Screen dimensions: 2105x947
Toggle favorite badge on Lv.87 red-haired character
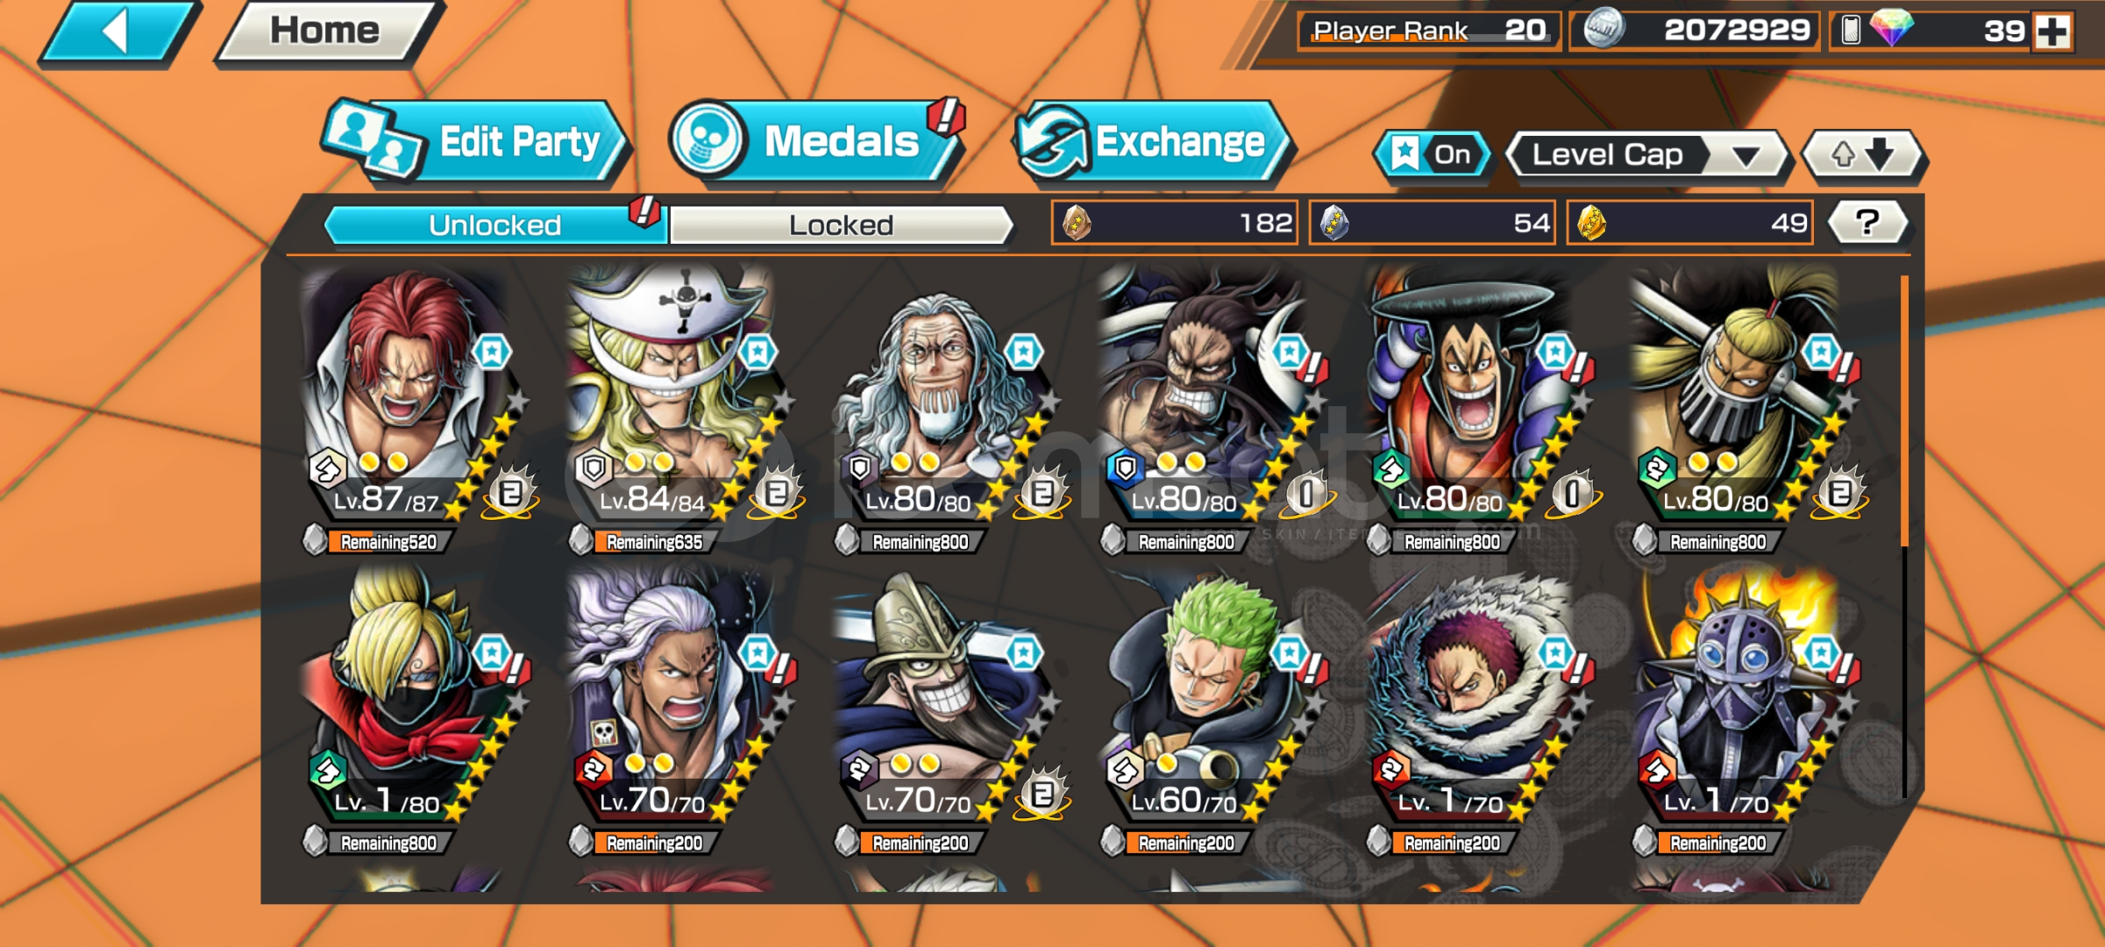point(492,352)
